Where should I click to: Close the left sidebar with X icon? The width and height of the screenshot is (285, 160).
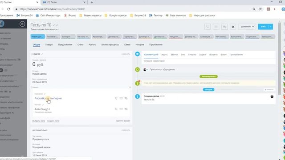tap(22, 24)
